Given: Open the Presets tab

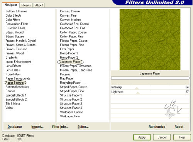Looking at the screenshot, I should point(26,5).
